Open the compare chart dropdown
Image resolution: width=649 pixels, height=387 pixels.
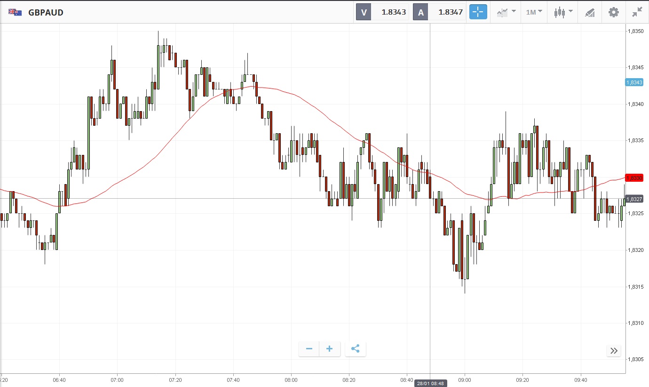(506, 12)
